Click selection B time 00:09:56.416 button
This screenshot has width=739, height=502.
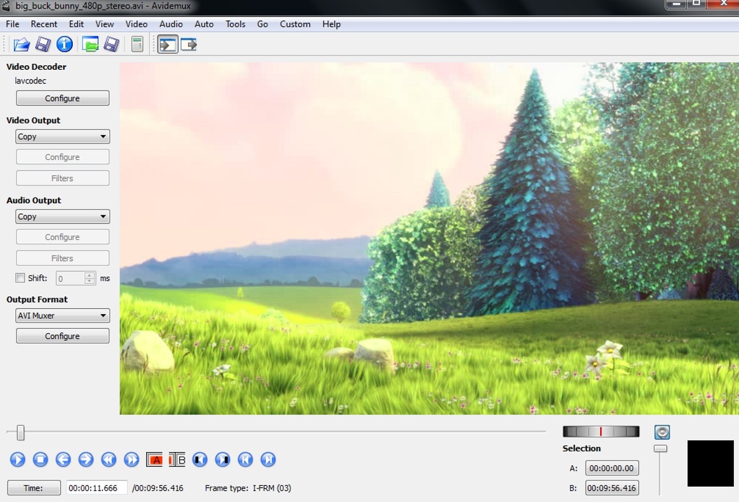[x=612, y=488]
